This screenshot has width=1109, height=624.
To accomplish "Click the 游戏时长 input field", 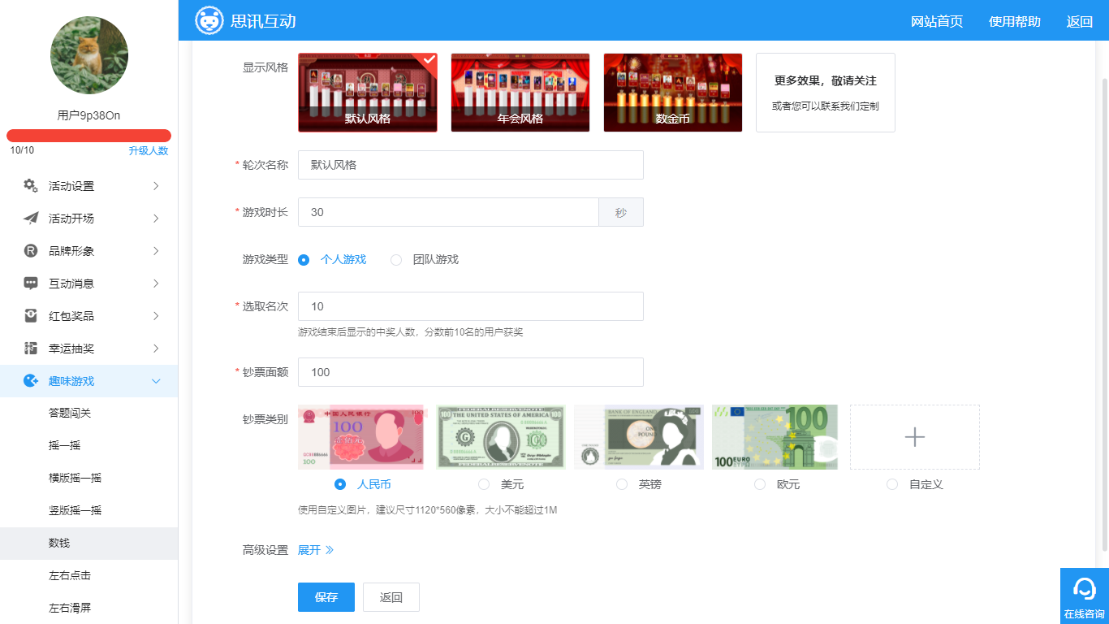I will pos(448,212).
